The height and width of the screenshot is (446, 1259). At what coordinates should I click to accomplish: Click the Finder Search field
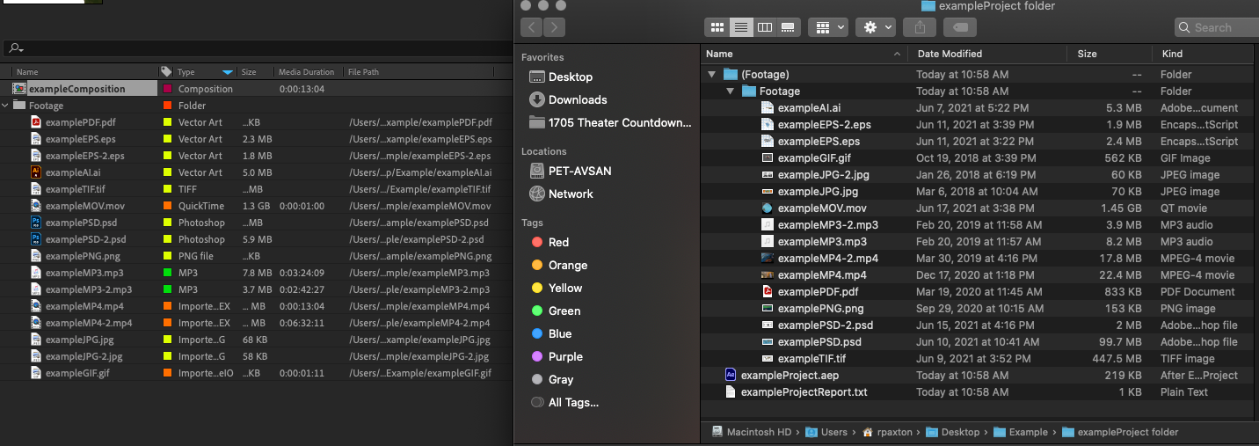click(x=1215, y=27)
